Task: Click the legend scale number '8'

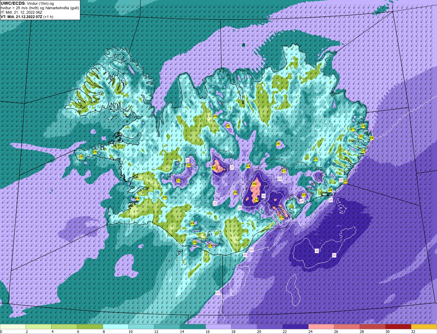Action: pos(103,332)
